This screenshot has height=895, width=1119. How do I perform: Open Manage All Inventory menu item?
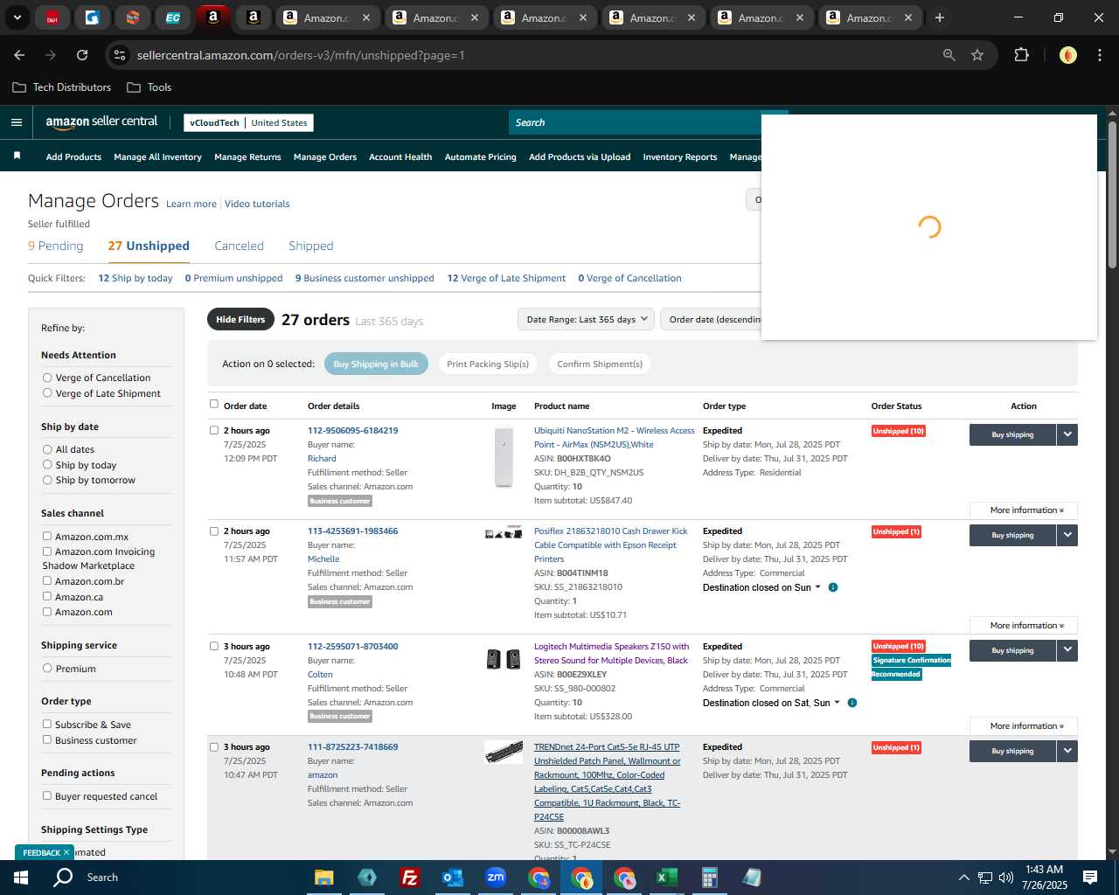(x=157, y=157)
